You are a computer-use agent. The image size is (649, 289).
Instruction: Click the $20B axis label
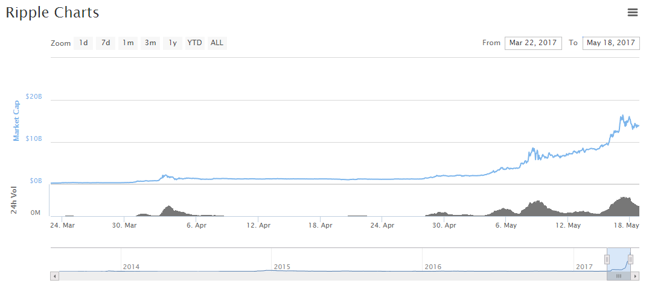[34, 96]
